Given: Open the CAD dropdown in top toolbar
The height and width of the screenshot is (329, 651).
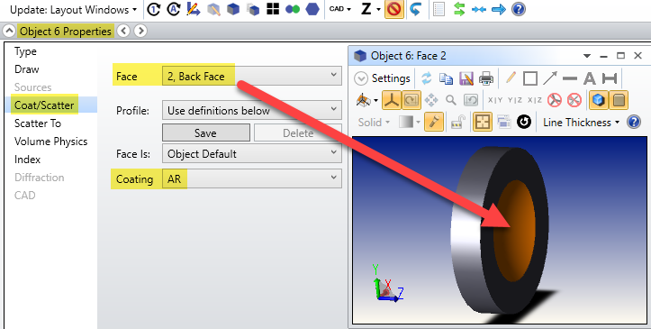Looking at the screenshot, I should [340, 9].
